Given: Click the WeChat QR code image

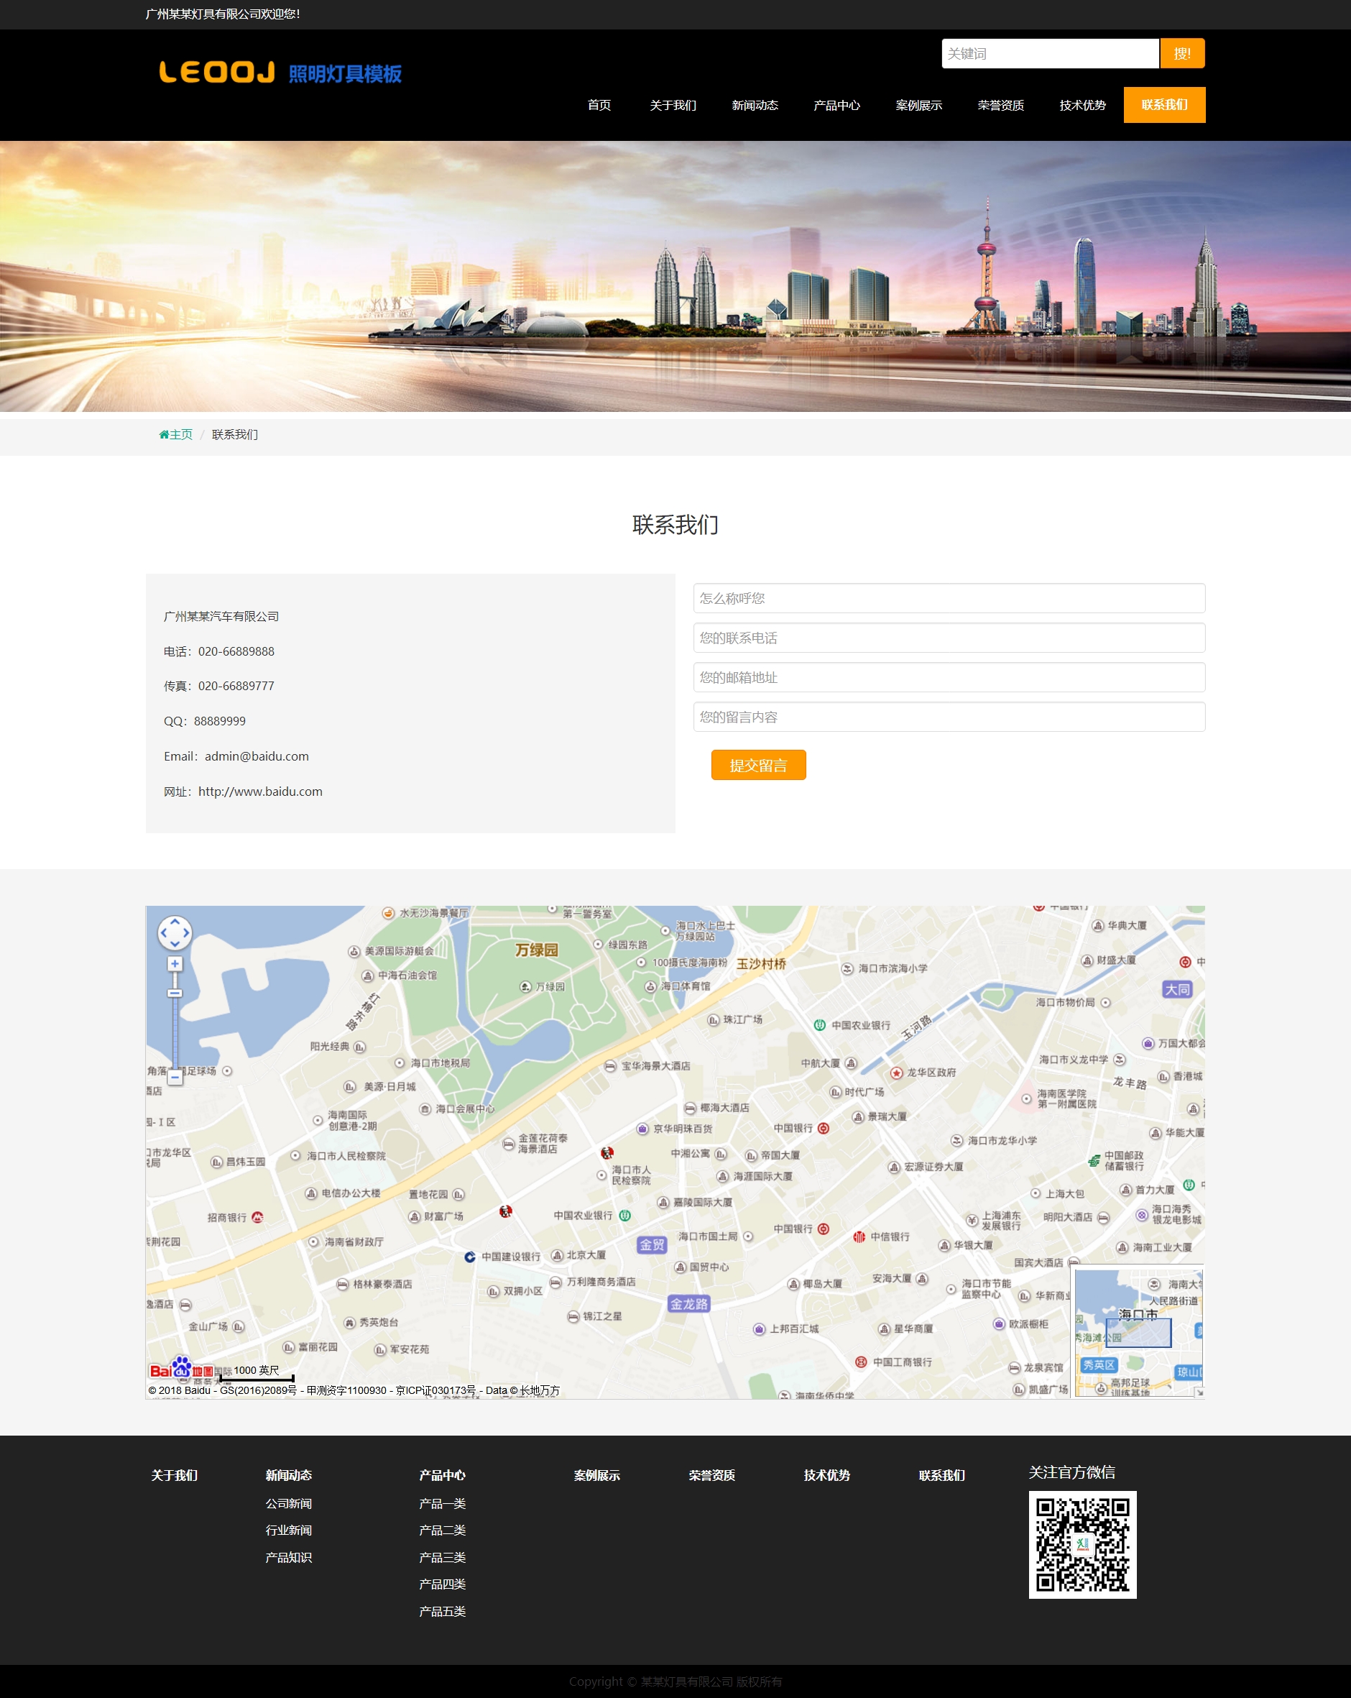Looking at the screenshot, I should point(1082,1543).
